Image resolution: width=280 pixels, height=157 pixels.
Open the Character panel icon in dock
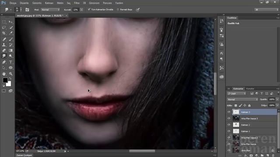(x=222, y=53)
